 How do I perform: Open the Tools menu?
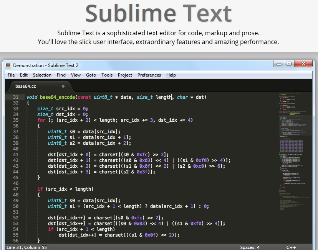pyautogui.click(x=107, y=75)
